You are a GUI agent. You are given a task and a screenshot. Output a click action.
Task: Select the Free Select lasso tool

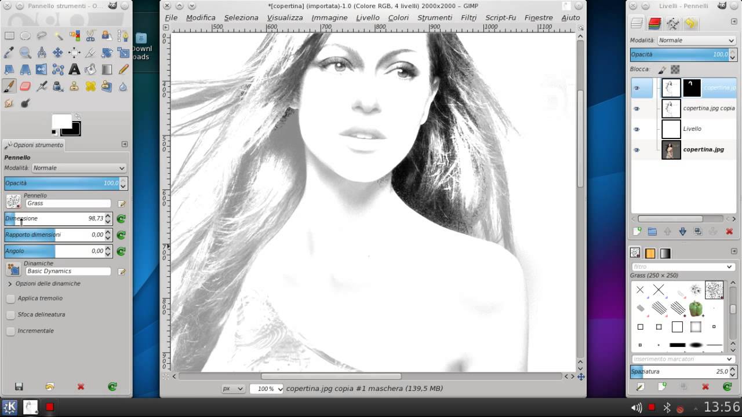tap(42, 36)
